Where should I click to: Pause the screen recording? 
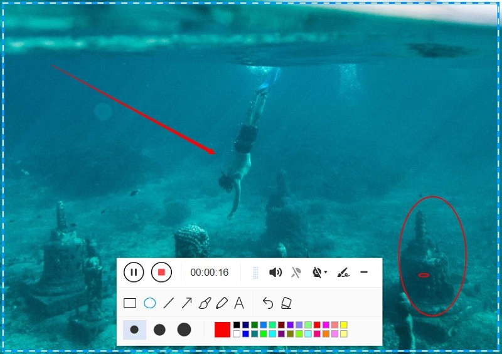pos(134,272)
